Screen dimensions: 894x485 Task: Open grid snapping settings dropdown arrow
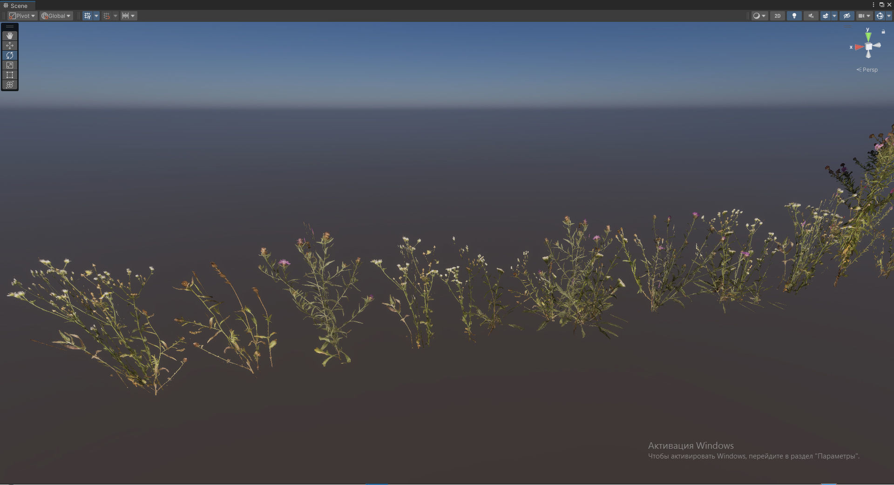click(x=115, y=16)
